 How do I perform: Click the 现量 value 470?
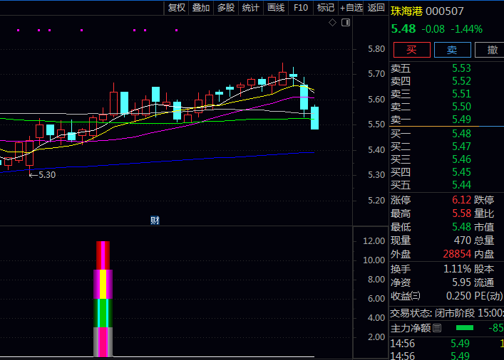pyautogui.click(x=463, y=240)
